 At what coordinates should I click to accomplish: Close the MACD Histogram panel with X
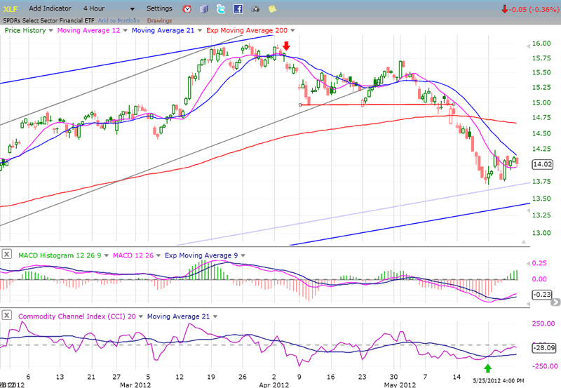[7, 253]
